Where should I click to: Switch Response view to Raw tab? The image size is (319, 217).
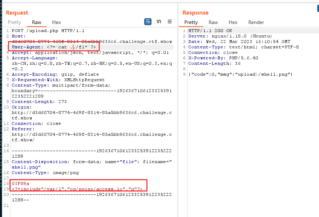coord(213,23)
